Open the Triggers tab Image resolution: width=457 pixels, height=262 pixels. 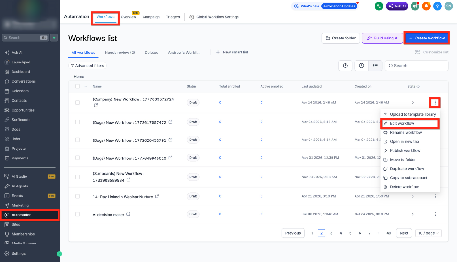(173, 17)
